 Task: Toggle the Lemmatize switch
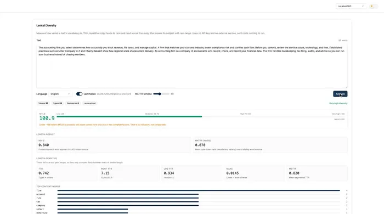(x=79, y=94)
